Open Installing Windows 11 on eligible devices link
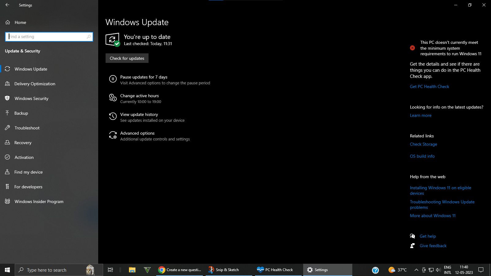 tap(441, 190)
